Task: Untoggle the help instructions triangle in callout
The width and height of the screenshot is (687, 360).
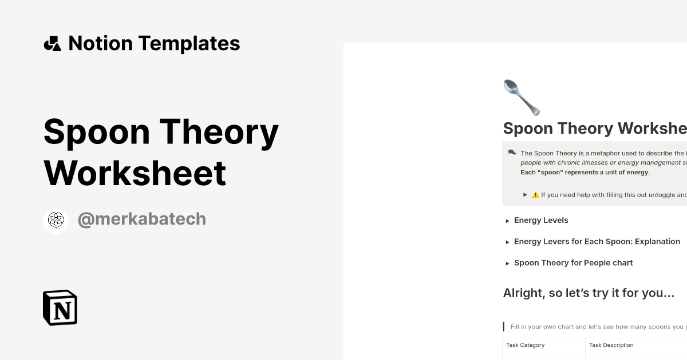Action: click(x=525, y=195)
